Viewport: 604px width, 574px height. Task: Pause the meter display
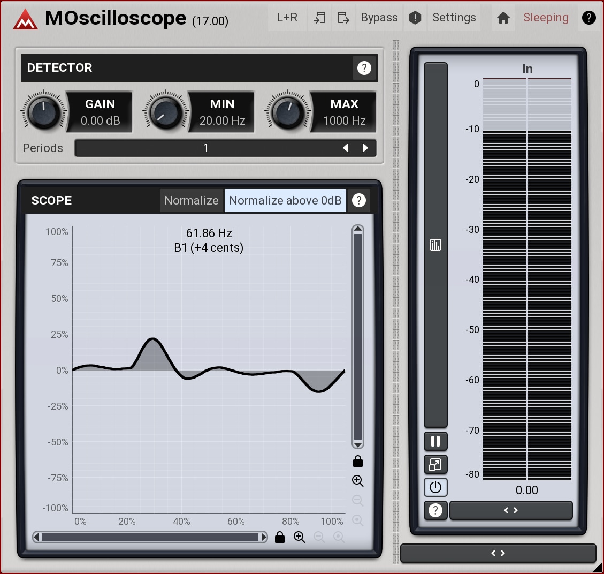click(x=435, y=441)
